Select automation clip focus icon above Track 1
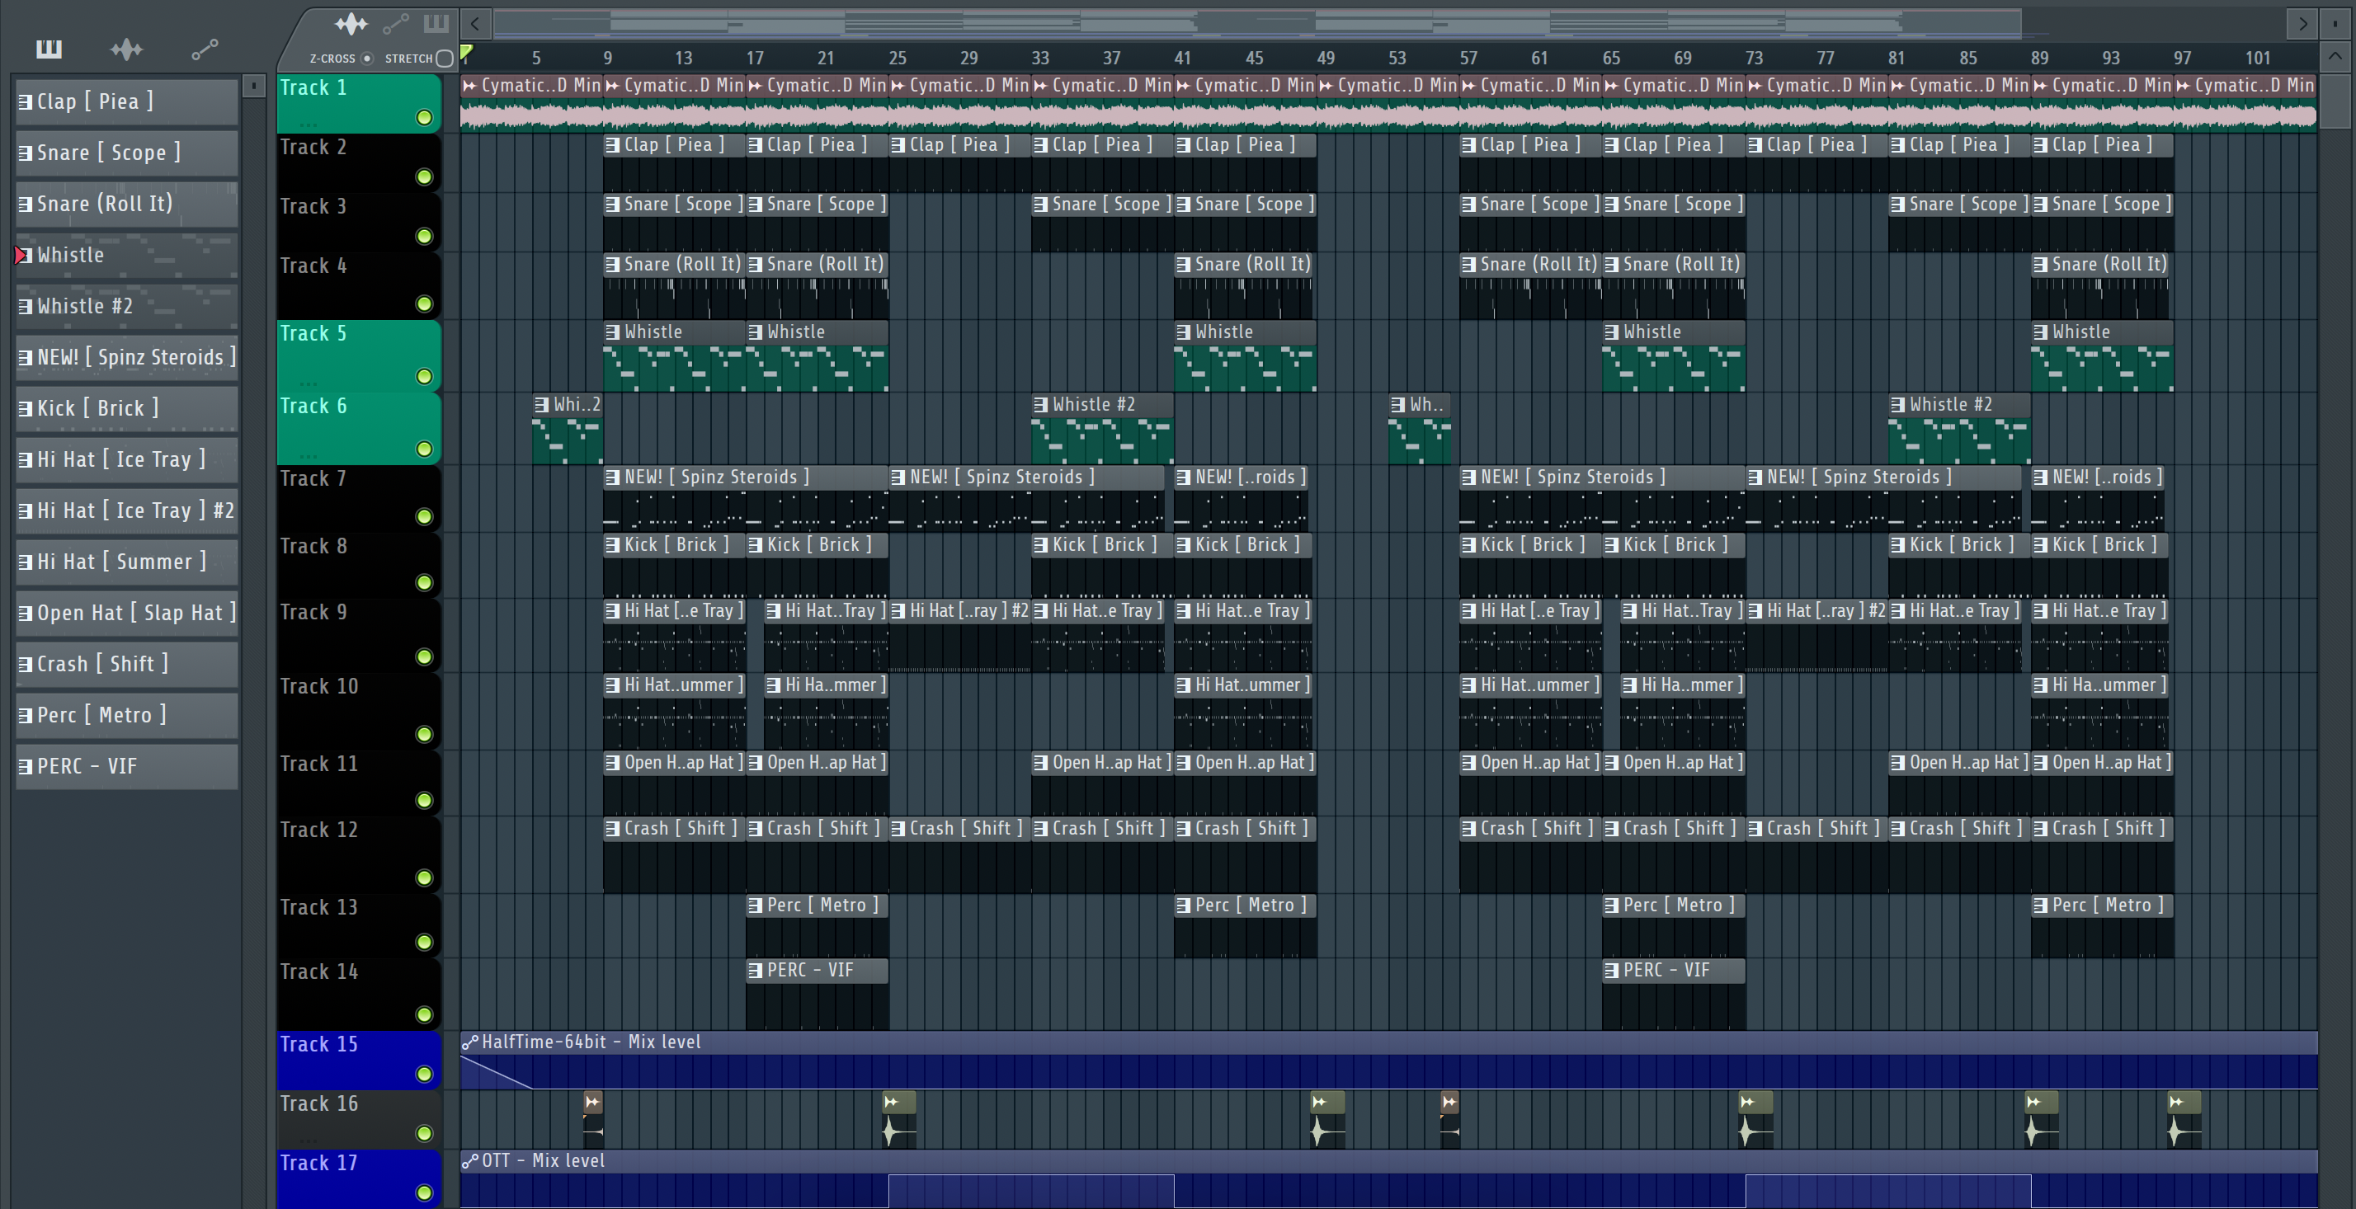Image resolution: width=2356 pixels, height=1209 pixels. [395, 24]
